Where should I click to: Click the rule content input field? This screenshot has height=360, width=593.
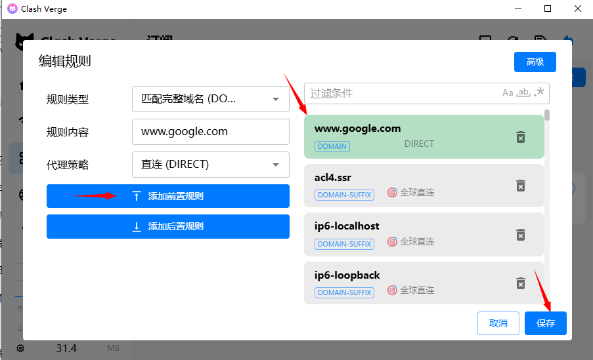[211, 132]
